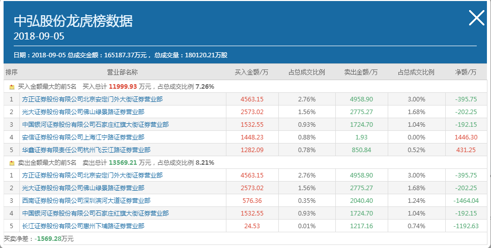This screenshot has height=248, width=491.
Task: Click the 排序 column header
Action: [12, 73]
